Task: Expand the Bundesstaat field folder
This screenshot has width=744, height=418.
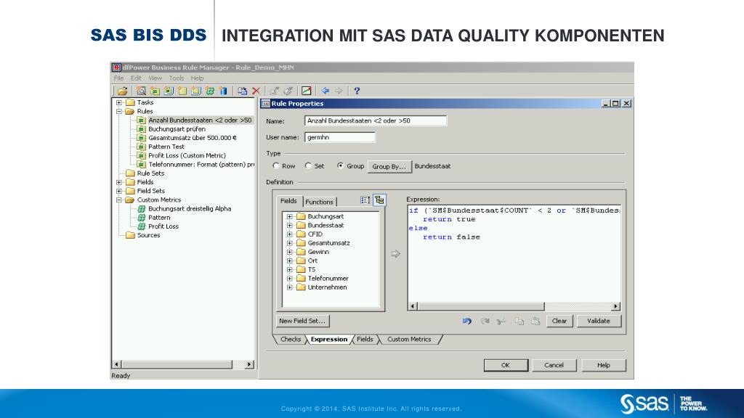Action: pyautogui.click(x=289, y=226)
